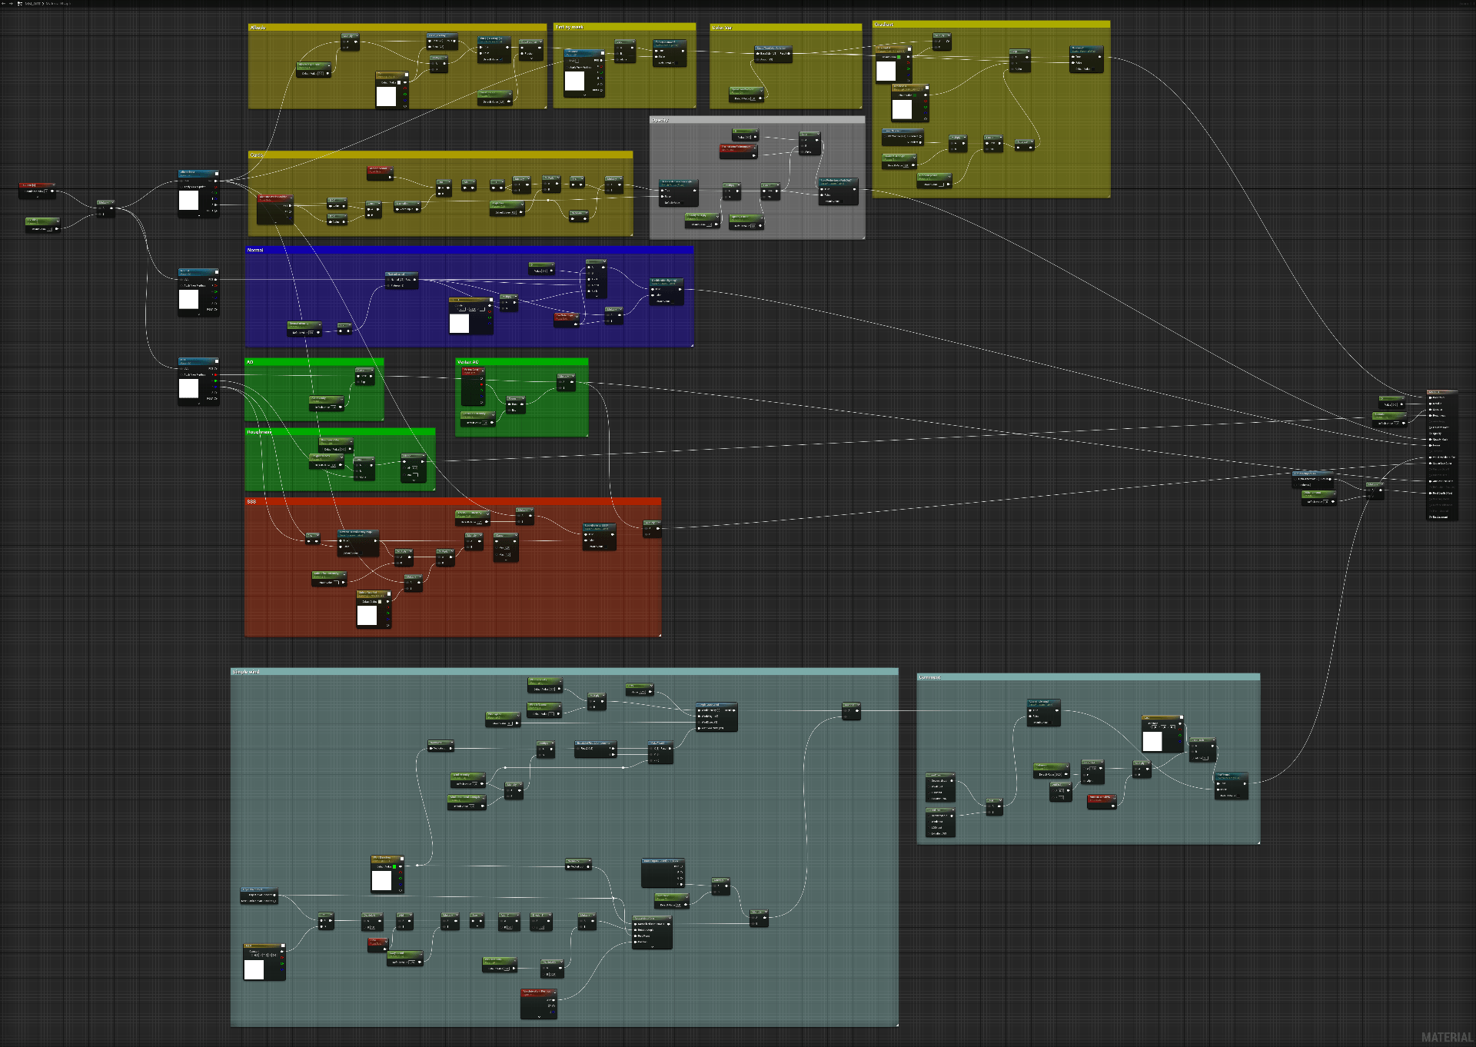Screen dimensions: 1476x1047
Task: Select the Opacity comment box title
Action: tap(660, 120)
